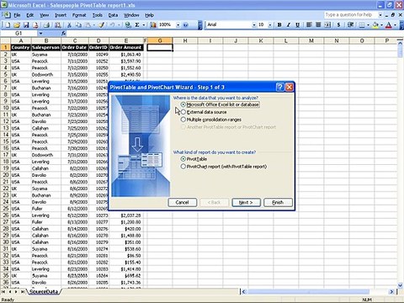
Task: Click the Print icon
Action: (x=46, y=25)
